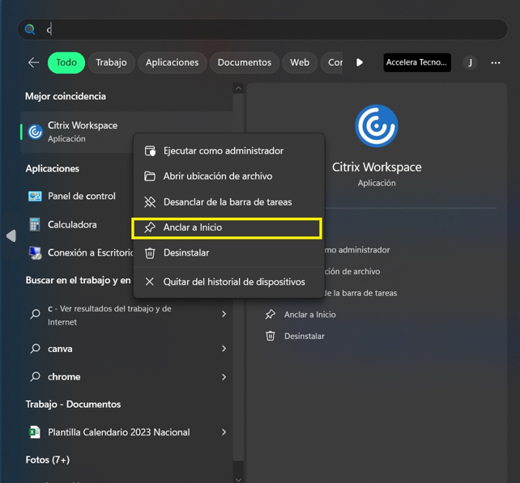Click the unpin icon beside Desanclar de la barra

click(x=150, y=202)
